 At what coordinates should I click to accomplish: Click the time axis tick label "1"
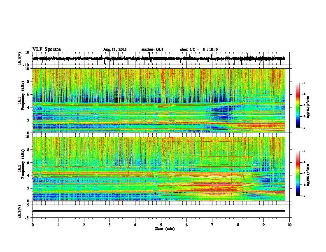pos(58,225)
